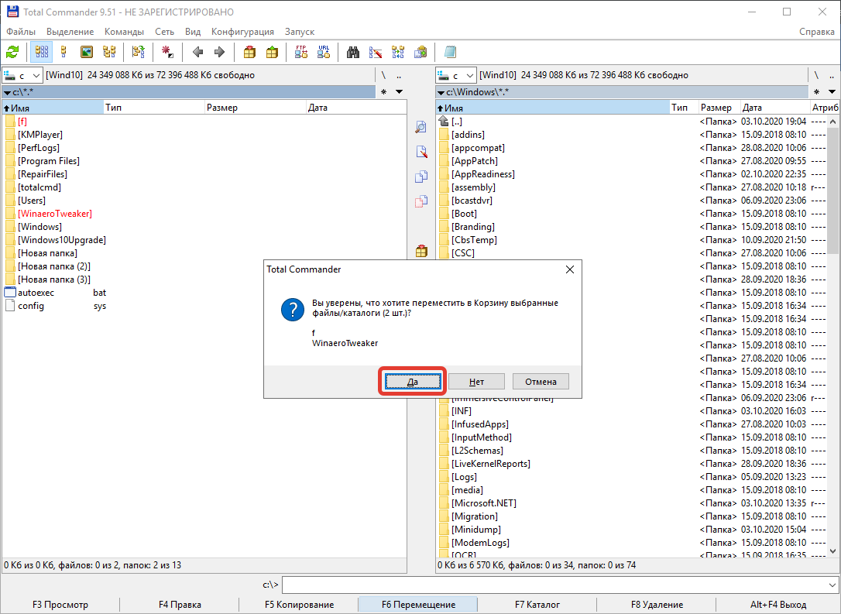Open the left panel drive C dropdown
Viewport: 841px width, 614px height.
click(23, 76)
